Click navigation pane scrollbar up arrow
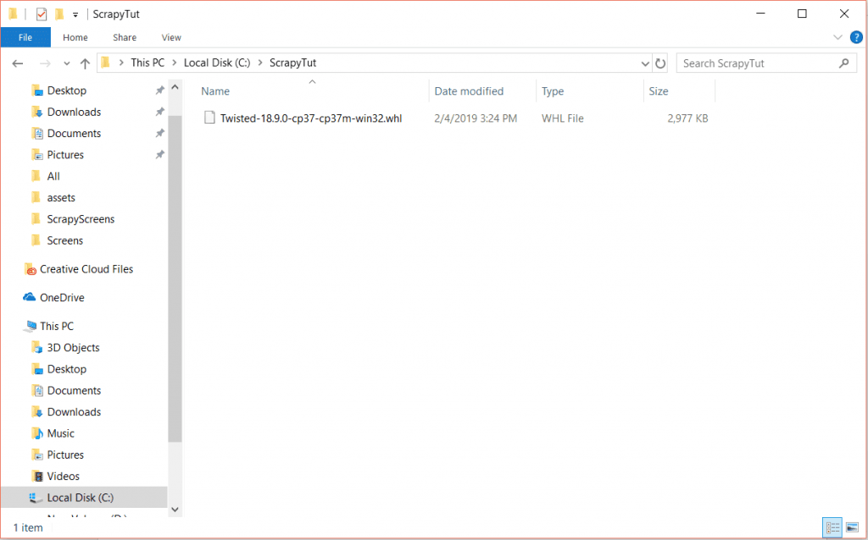The height and width of the screenshot is (540, 868). coord(175,87)
